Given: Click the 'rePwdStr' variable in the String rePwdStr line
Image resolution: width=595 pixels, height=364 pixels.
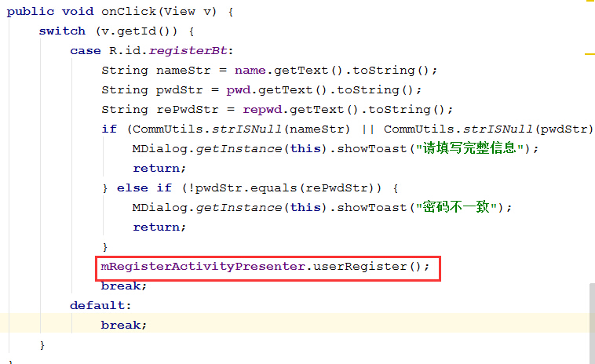Looking at the screenshot, I should click(x=188, y=110).
